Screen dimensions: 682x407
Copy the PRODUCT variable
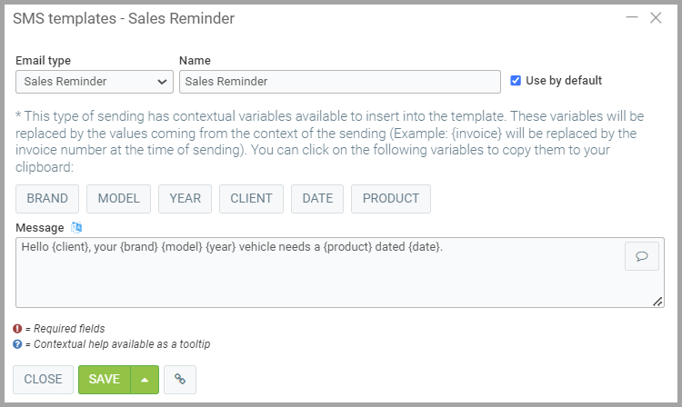pyautogui.click(x=391, y=198)
